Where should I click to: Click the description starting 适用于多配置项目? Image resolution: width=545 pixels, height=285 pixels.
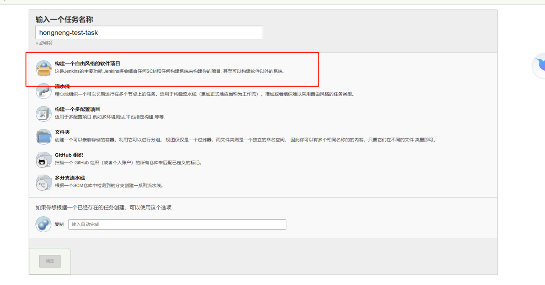pos(110,117)
